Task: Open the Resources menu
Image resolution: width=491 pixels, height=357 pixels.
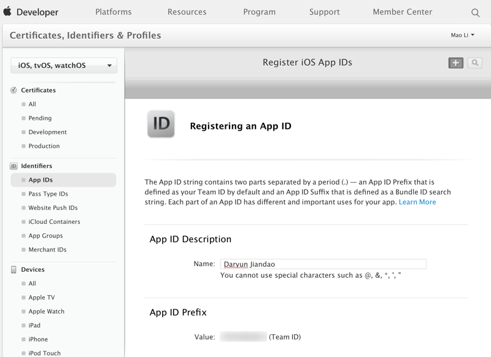Action: 187,12
